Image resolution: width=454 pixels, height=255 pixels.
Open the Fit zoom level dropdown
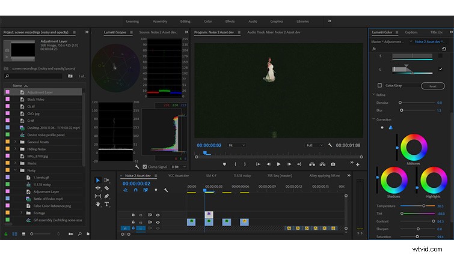pyautogui.click(x=237, y=145)
